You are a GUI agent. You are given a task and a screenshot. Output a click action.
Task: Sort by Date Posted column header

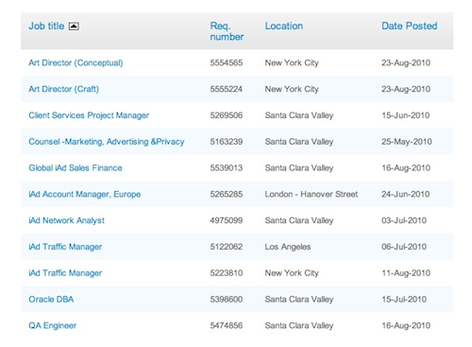(x=409, y=26)
